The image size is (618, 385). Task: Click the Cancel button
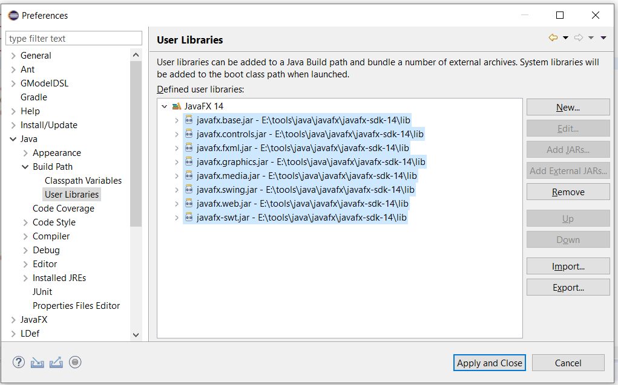568,363
